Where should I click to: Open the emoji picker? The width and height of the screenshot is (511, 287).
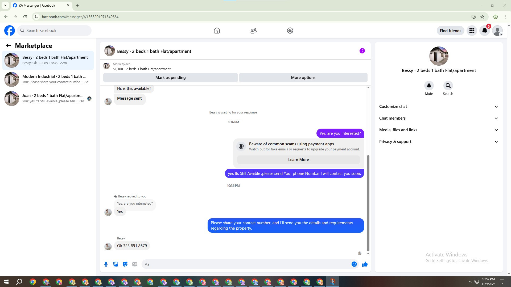click(x=354, y=264)
